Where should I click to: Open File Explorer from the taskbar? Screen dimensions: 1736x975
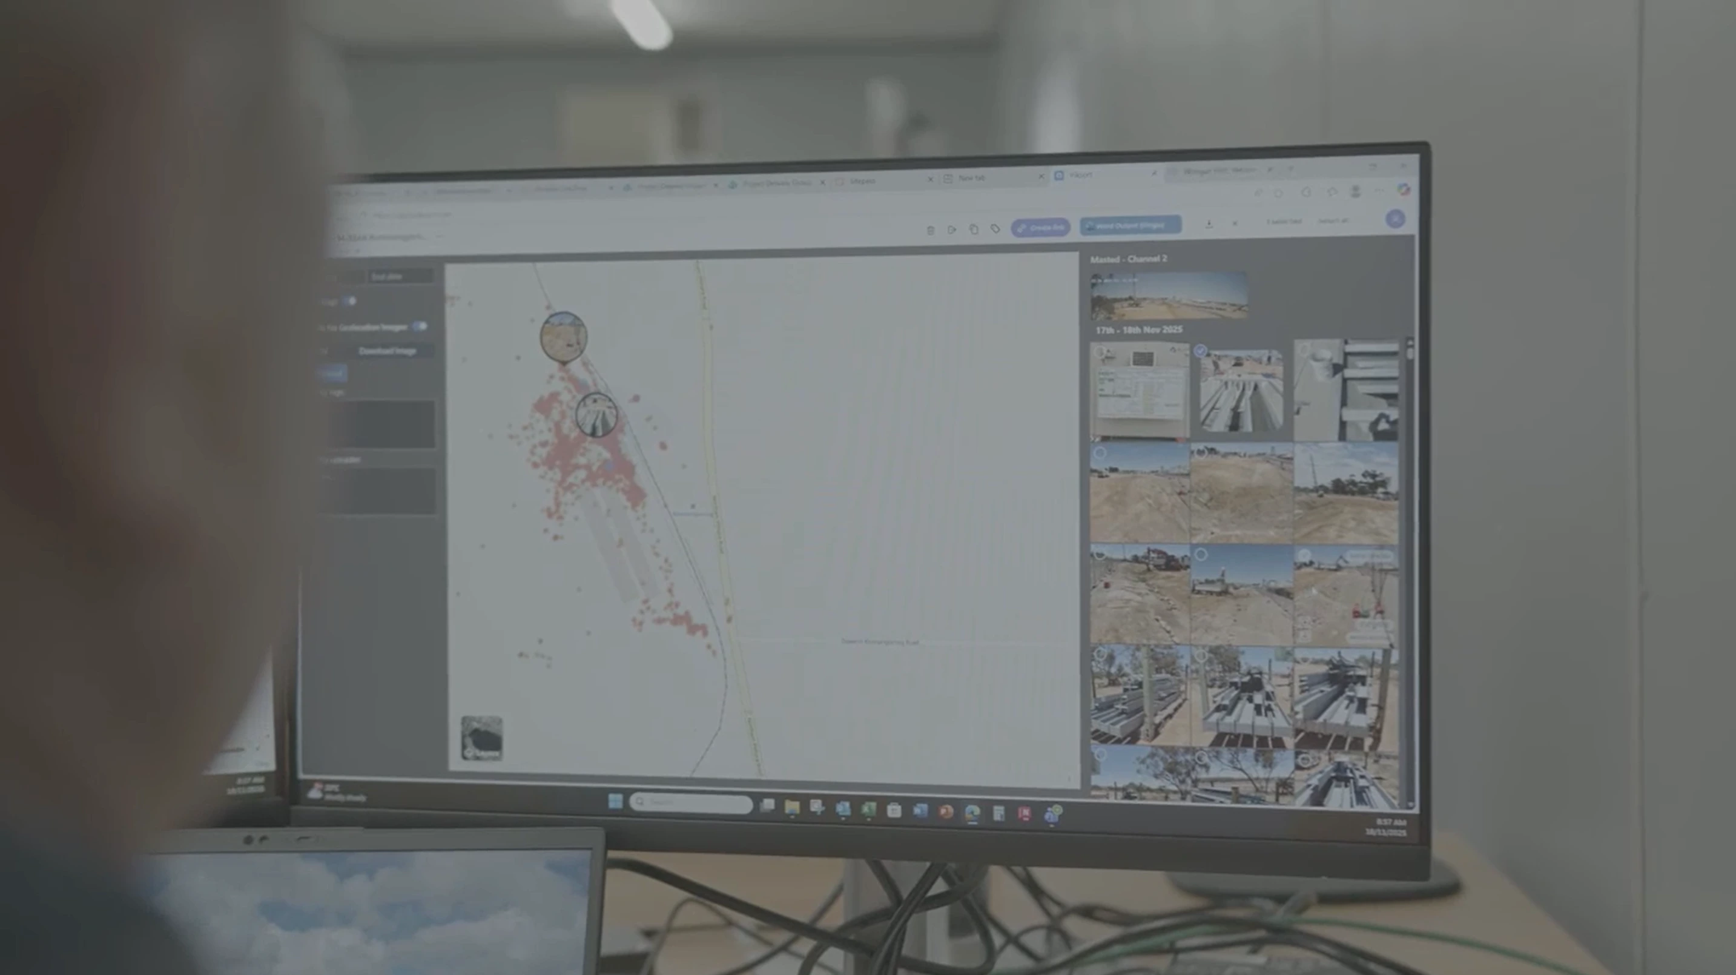coord(792,807)
